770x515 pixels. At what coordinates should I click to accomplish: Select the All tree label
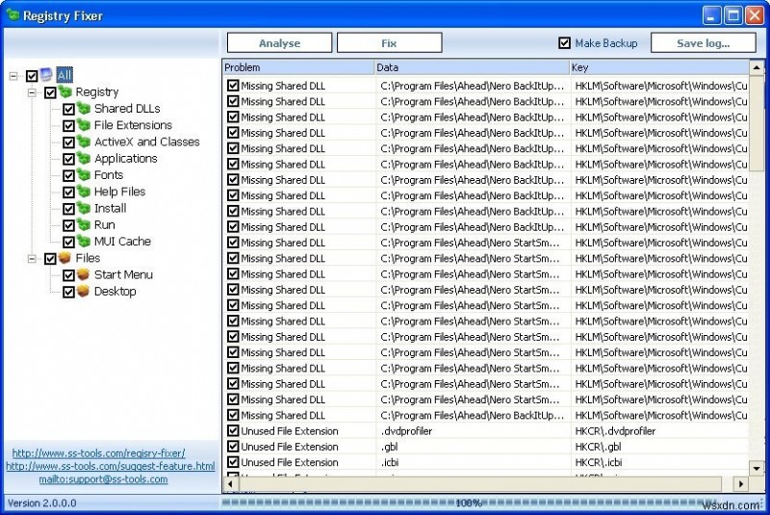pos(64,75)
